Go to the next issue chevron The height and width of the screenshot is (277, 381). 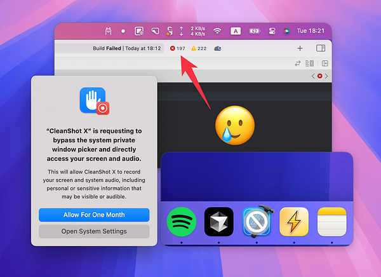[326, 76]
